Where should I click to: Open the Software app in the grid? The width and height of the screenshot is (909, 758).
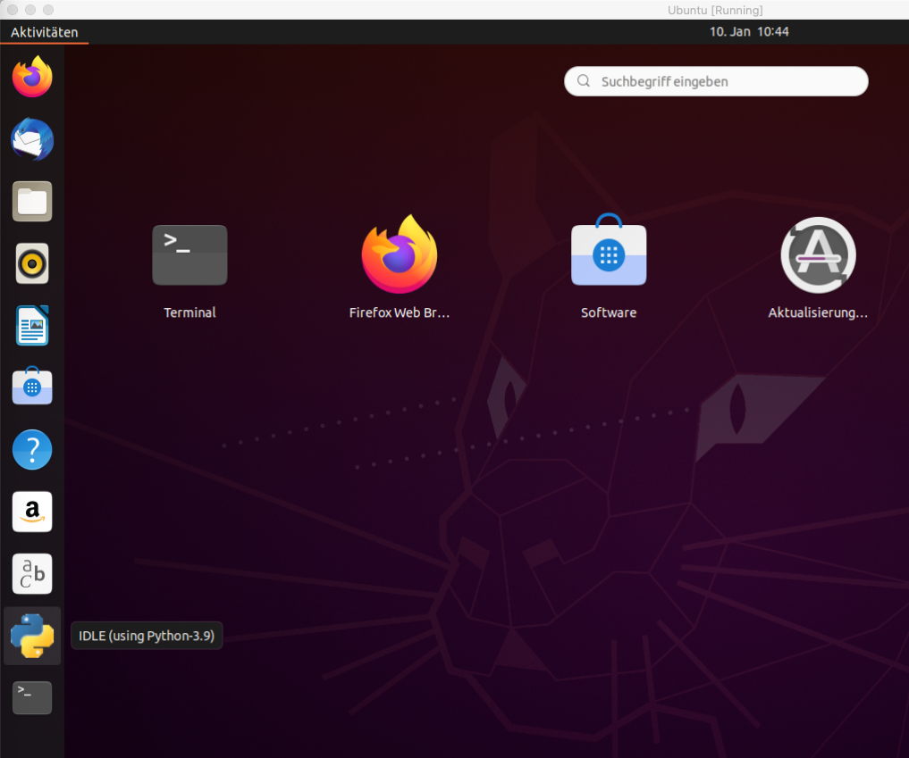pos(609,250)
